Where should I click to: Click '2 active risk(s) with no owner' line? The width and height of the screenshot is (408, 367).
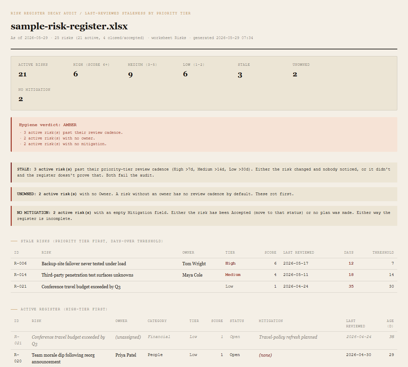click(x=59, y=138)
